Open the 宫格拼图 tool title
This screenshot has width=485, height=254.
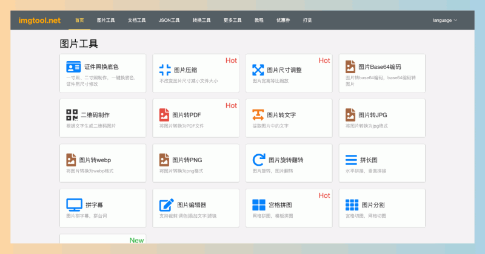coord(280,205)
